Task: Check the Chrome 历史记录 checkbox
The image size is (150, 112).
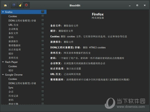Action: click(x=43, y=96)
